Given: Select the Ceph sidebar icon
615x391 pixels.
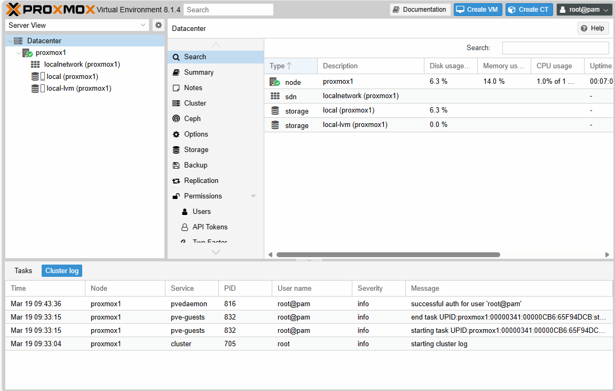Looking at the screenshot, I should (x=176, y=118).
